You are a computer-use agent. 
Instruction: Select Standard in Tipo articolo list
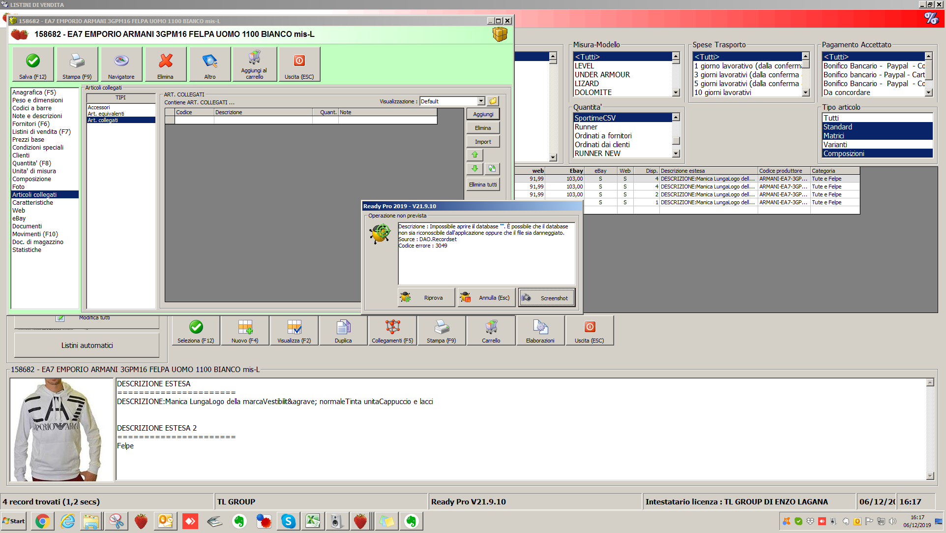838,127
